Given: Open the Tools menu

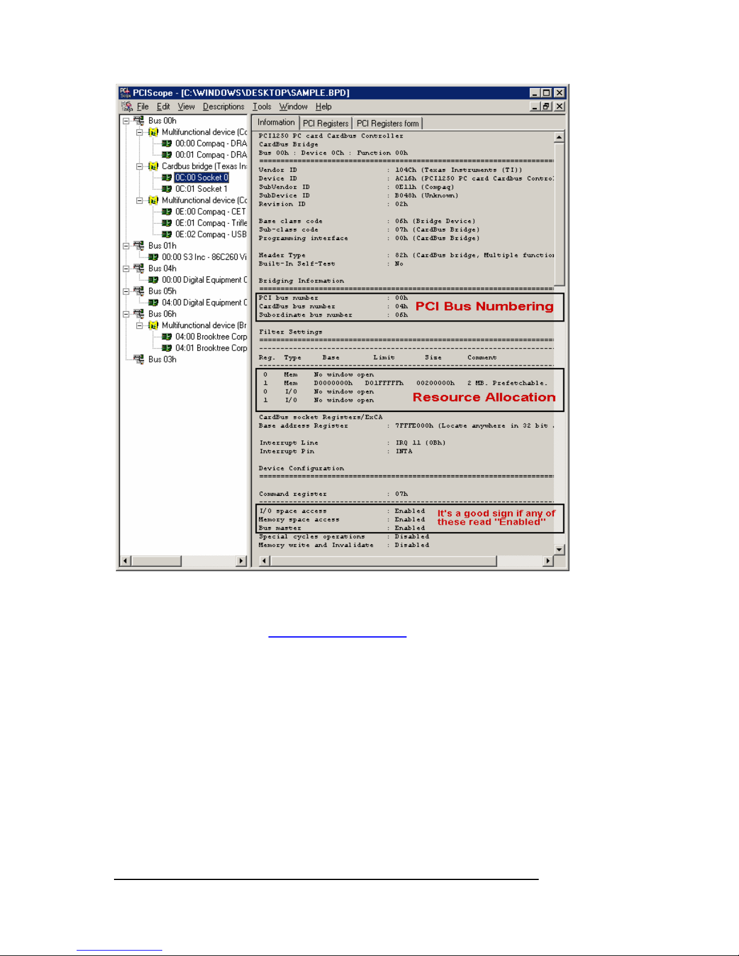Looking at the screenshot, I should tap(262, 107).
